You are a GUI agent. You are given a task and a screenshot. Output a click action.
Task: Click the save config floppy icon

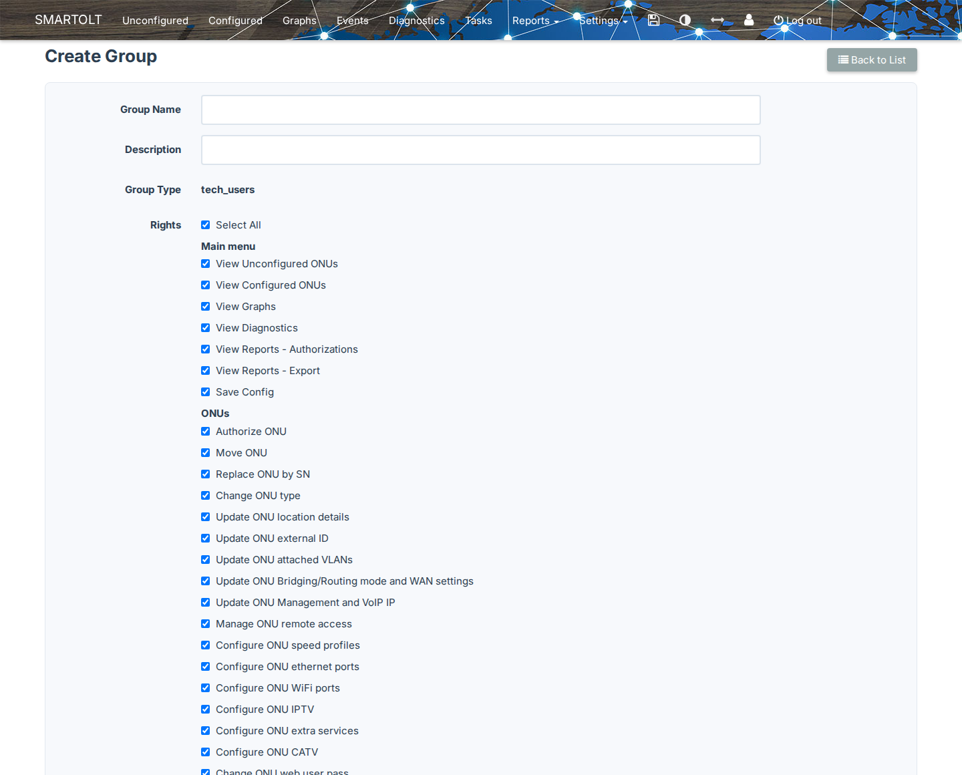click(653, 20)
